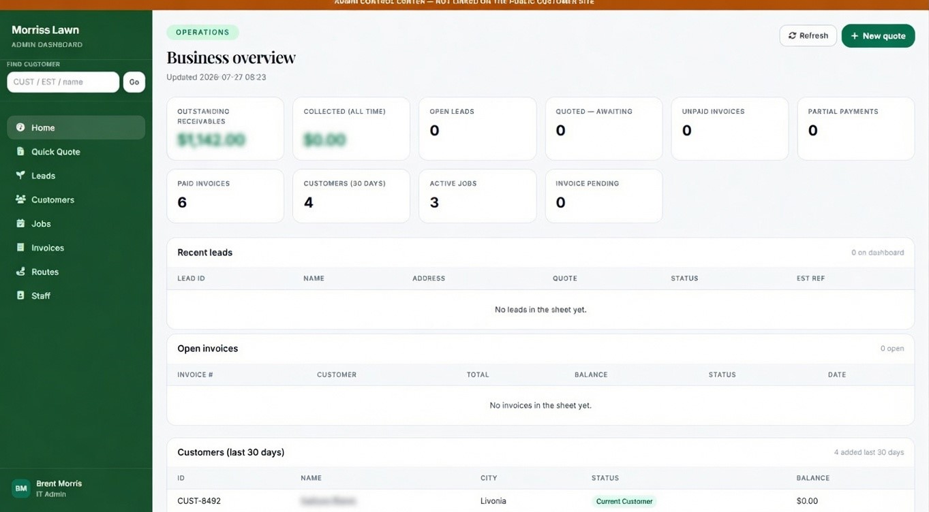The image size is (929, 512).
Task: Click the LEAD ID column header
Action: pyautogui.click(x=191, y=278)
